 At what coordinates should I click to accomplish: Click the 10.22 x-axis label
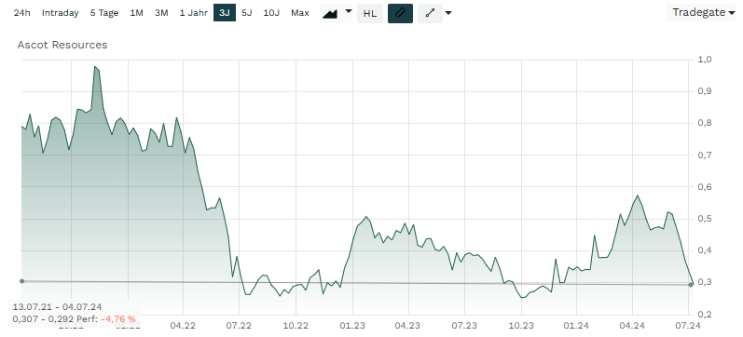coord(296,326)
